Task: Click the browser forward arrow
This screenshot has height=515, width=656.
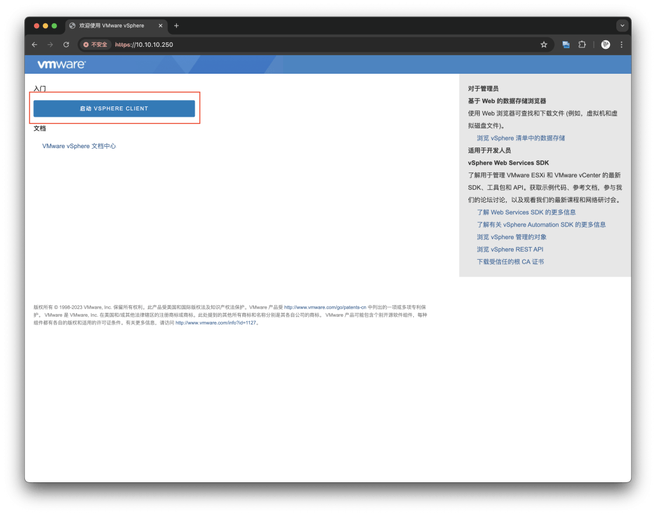Action: 50,44
